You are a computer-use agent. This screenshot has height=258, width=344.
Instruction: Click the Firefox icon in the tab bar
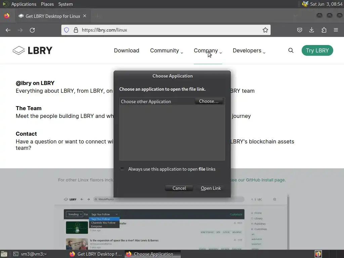click(7, 16)
